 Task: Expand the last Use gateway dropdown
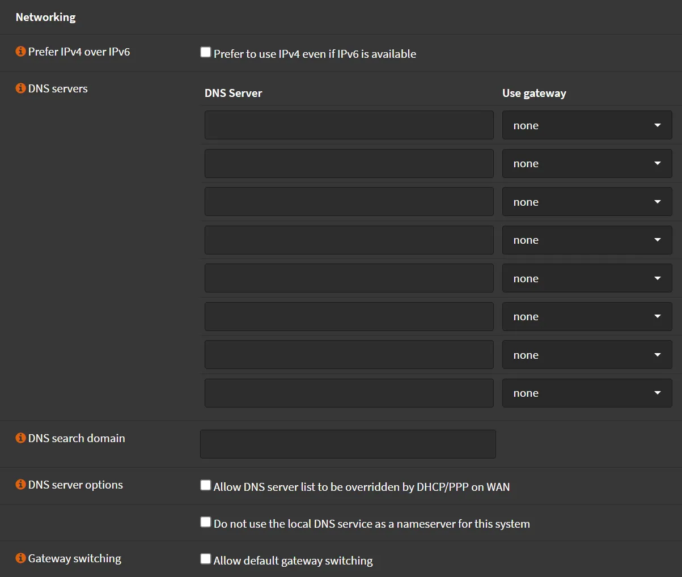(x=587, y=393)
